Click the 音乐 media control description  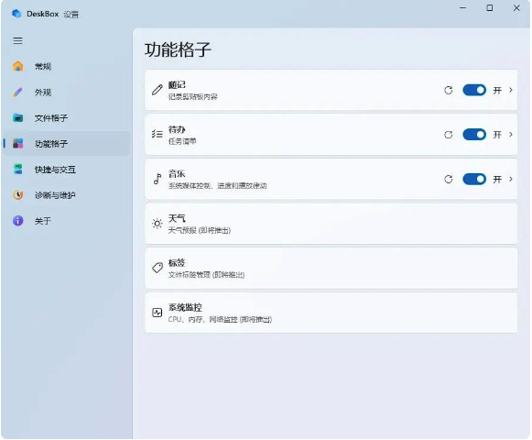(x=218, y=186)
